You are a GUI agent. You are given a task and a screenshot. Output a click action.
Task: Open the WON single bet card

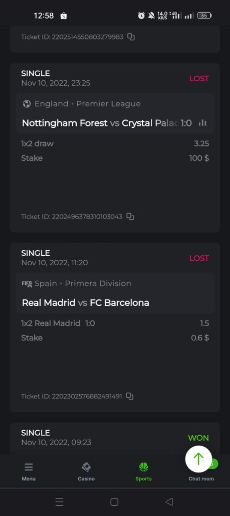[x=115, y=438]
